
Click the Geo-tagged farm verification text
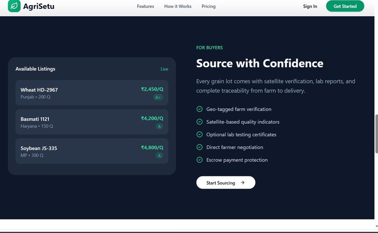pos(239,109)
